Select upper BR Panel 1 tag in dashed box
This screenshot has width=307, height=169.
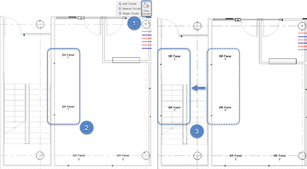225,57
